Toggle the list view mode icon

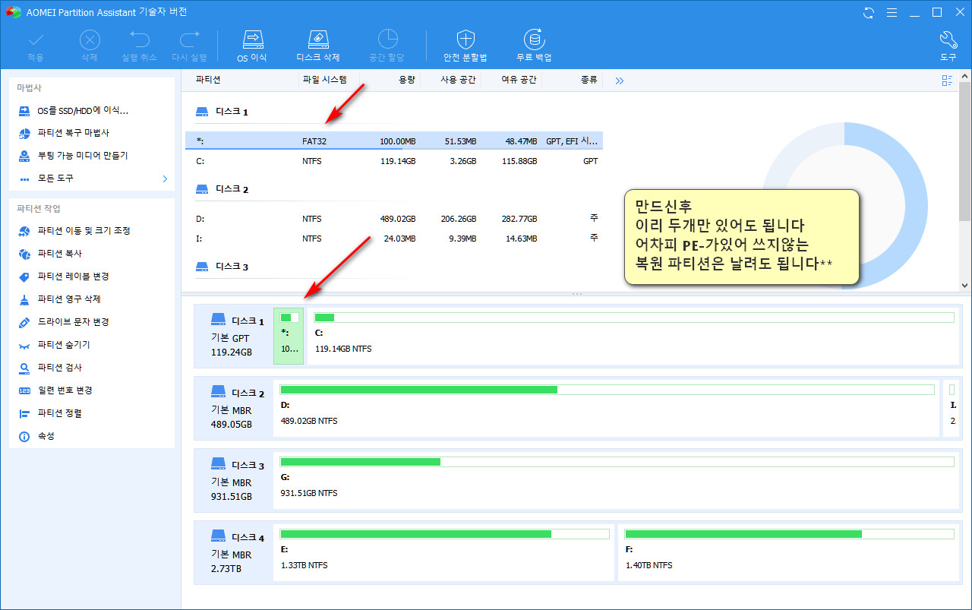point(947,81)
